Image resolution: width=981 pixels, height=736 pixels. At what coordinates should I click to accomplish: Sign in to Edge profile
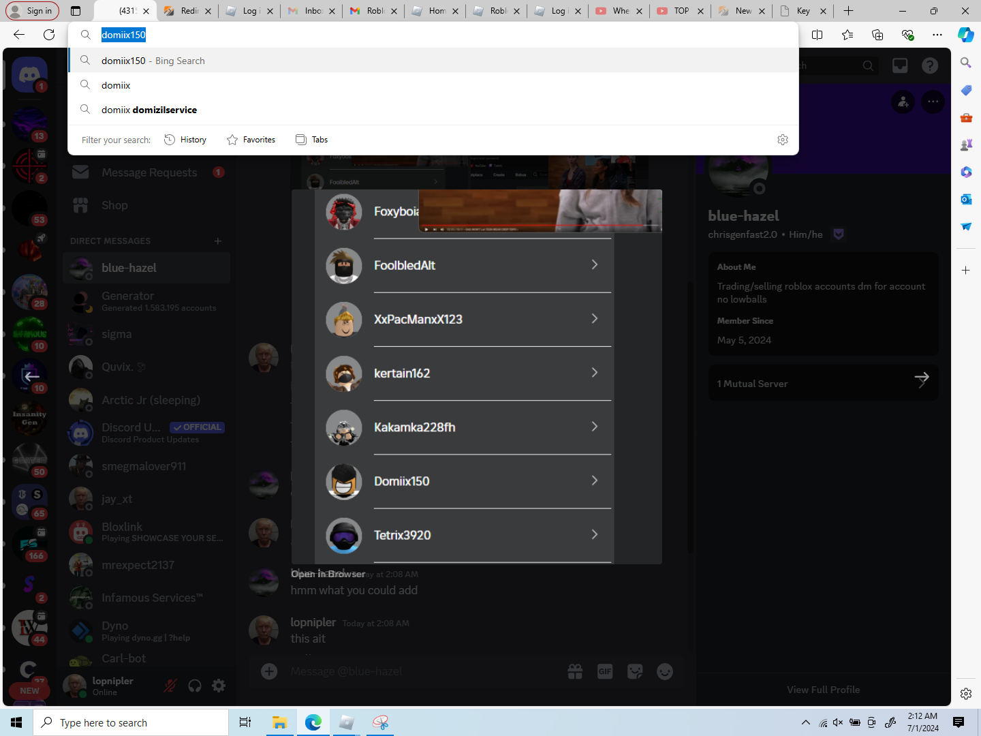[32, 11]
